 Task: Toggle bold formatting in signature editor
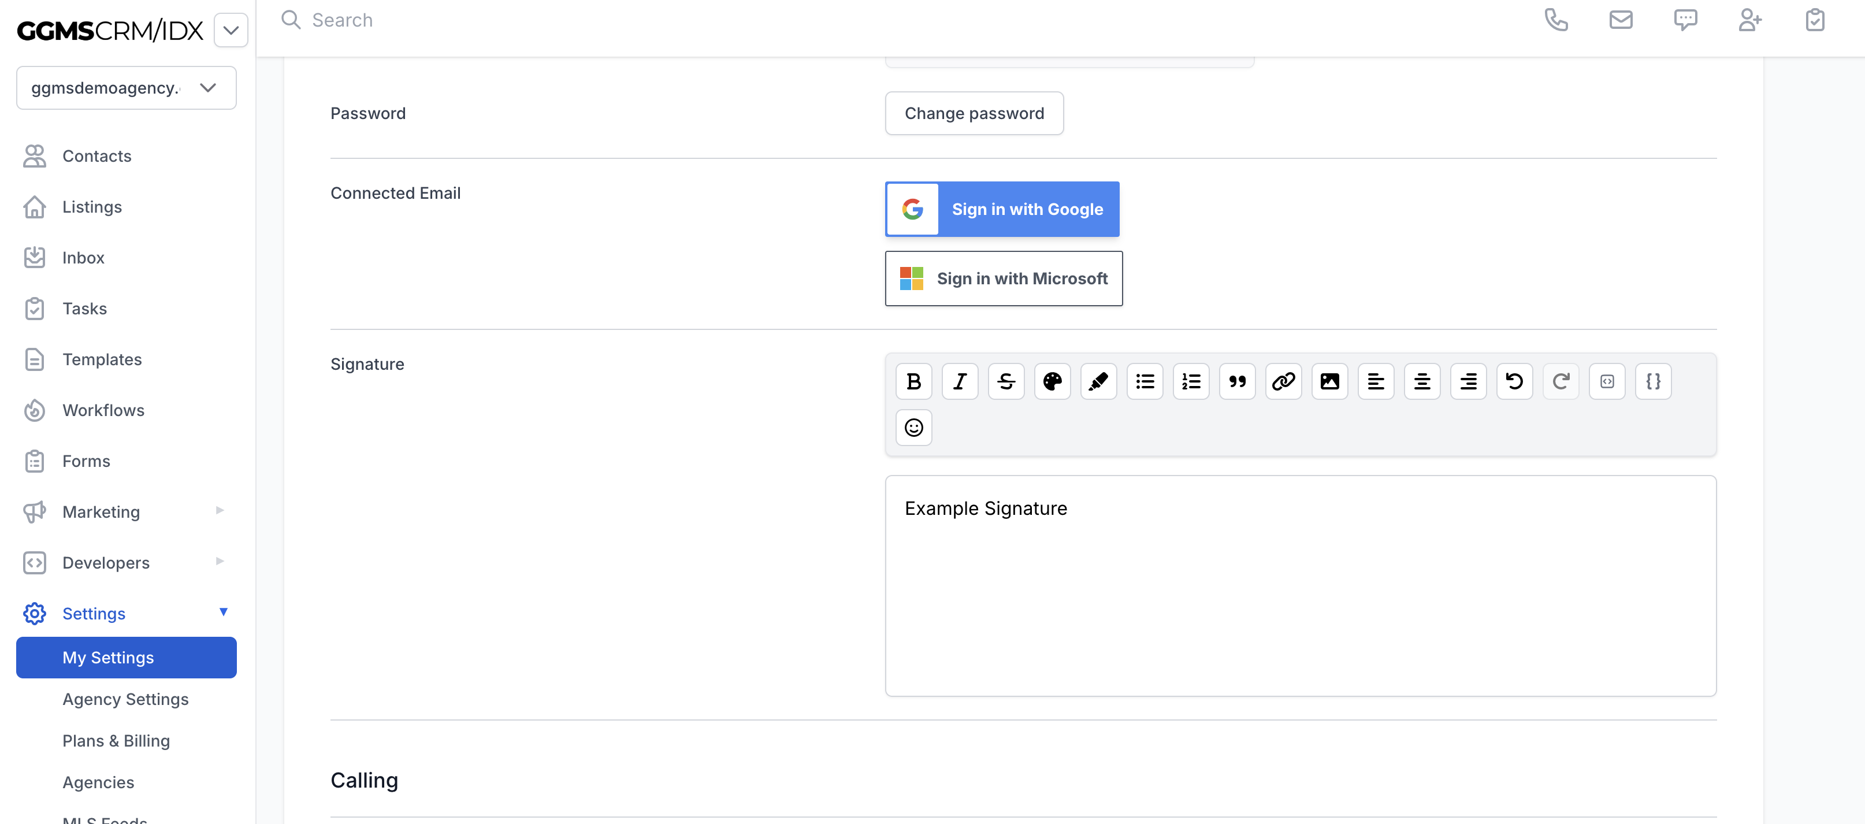(x=913, y=381)
